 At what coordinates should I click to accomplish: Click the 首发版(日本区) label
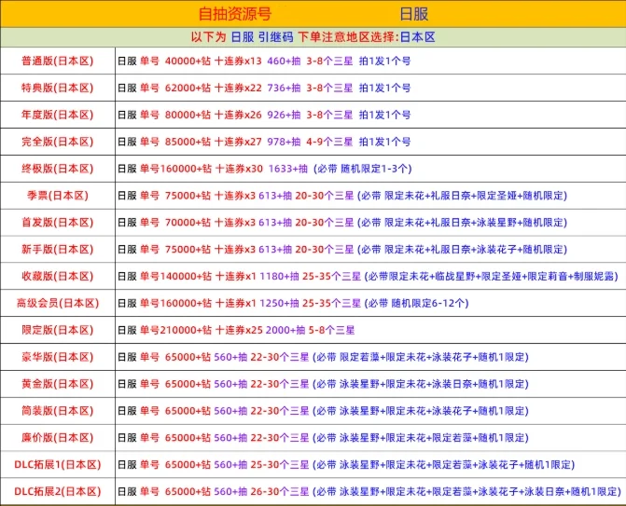(x=58, y=223)
